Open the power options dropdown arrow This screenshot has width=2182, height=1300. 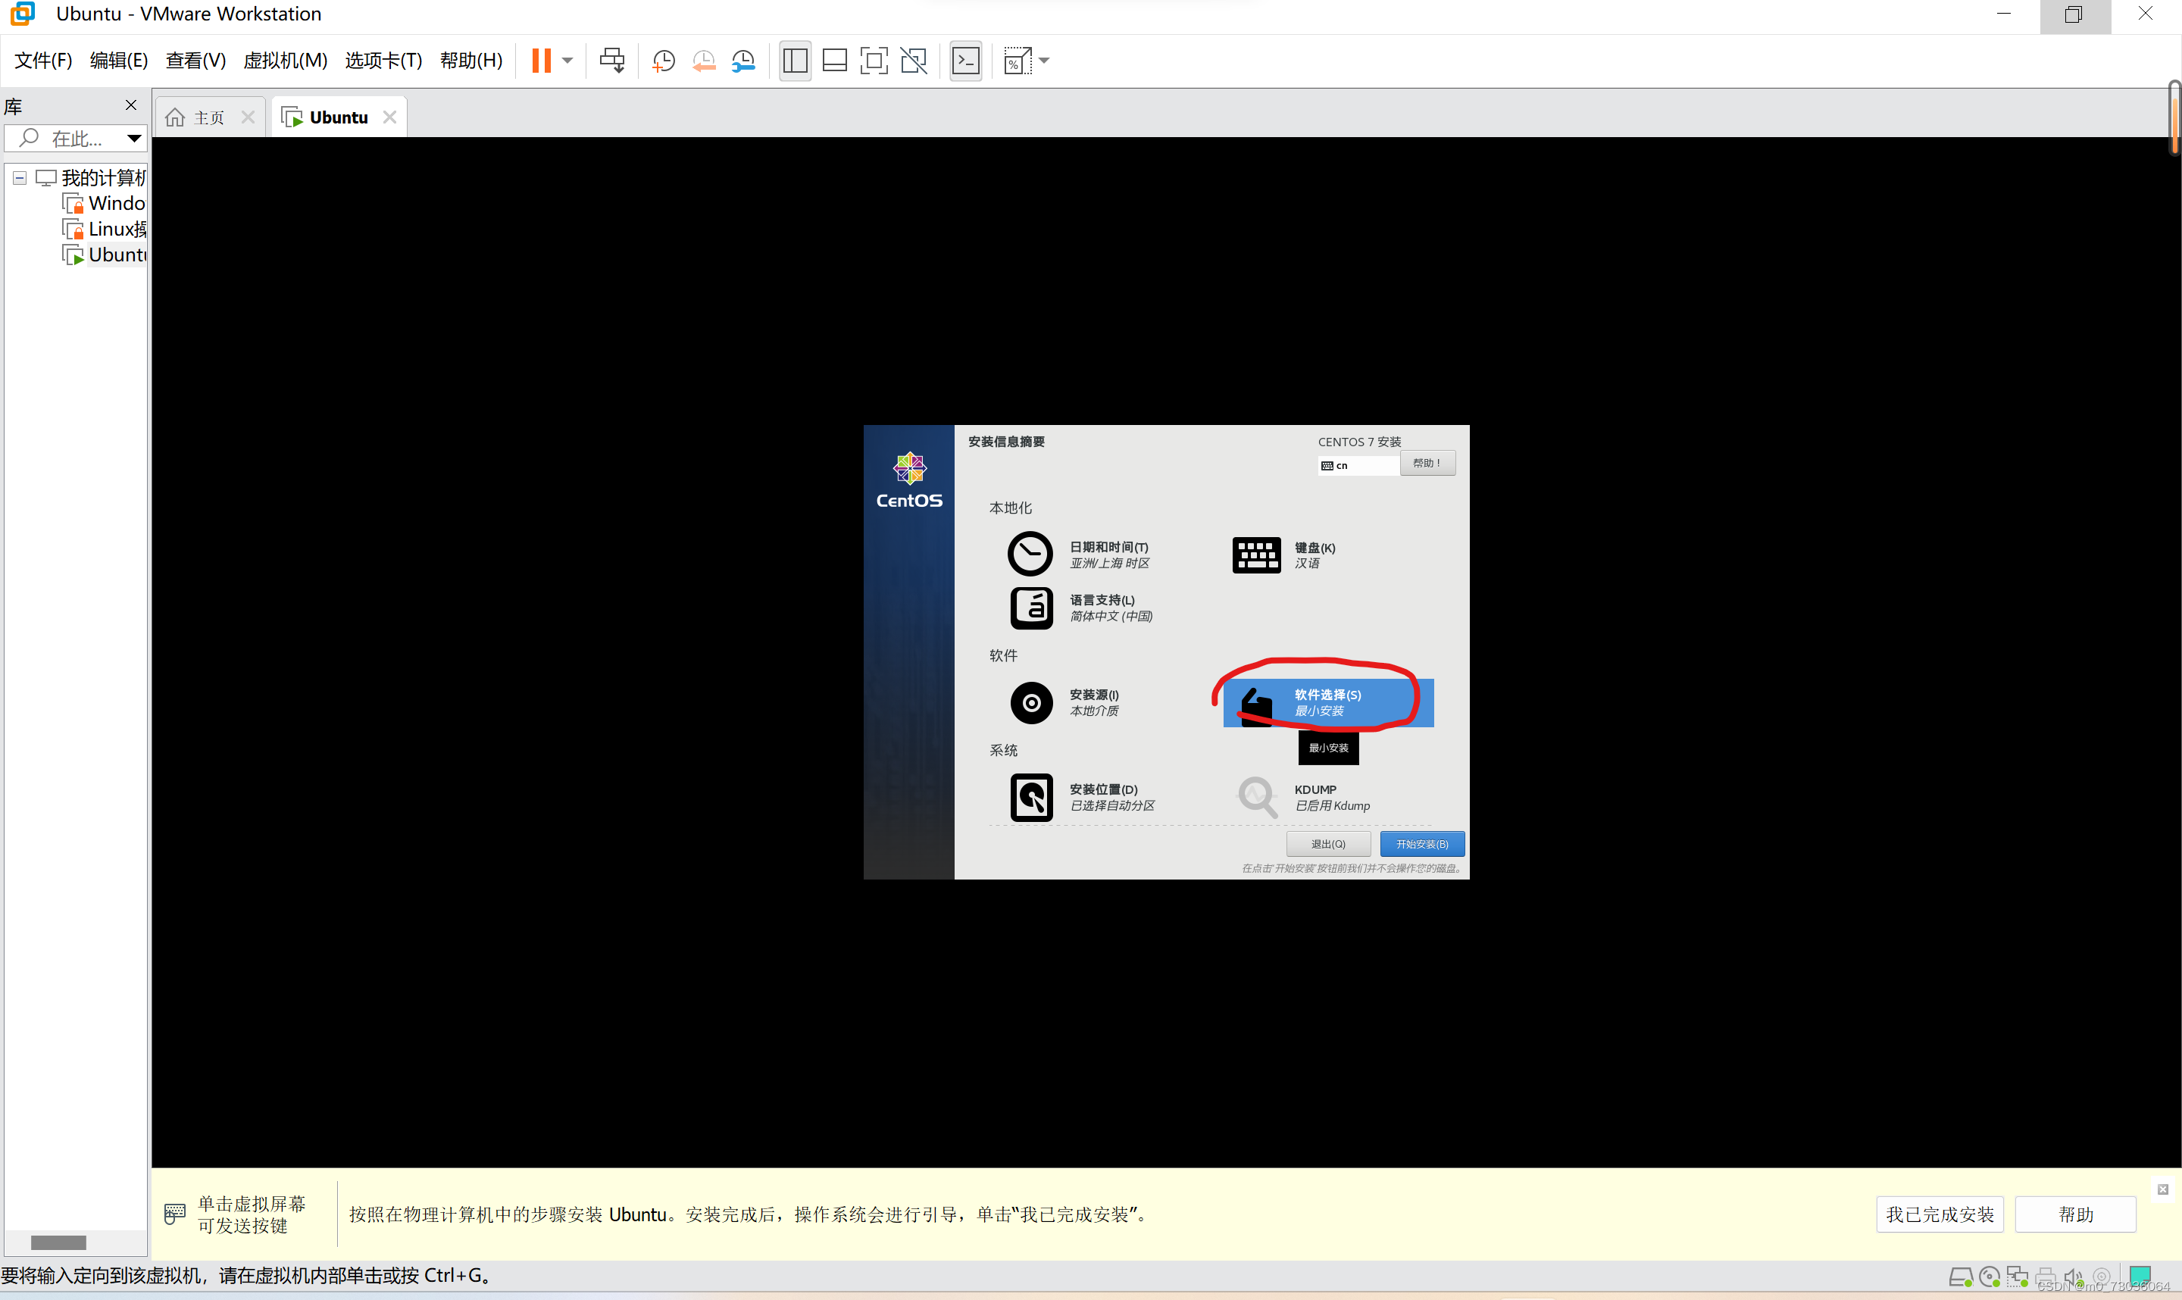pyautogui.click(x=567, y=61)
